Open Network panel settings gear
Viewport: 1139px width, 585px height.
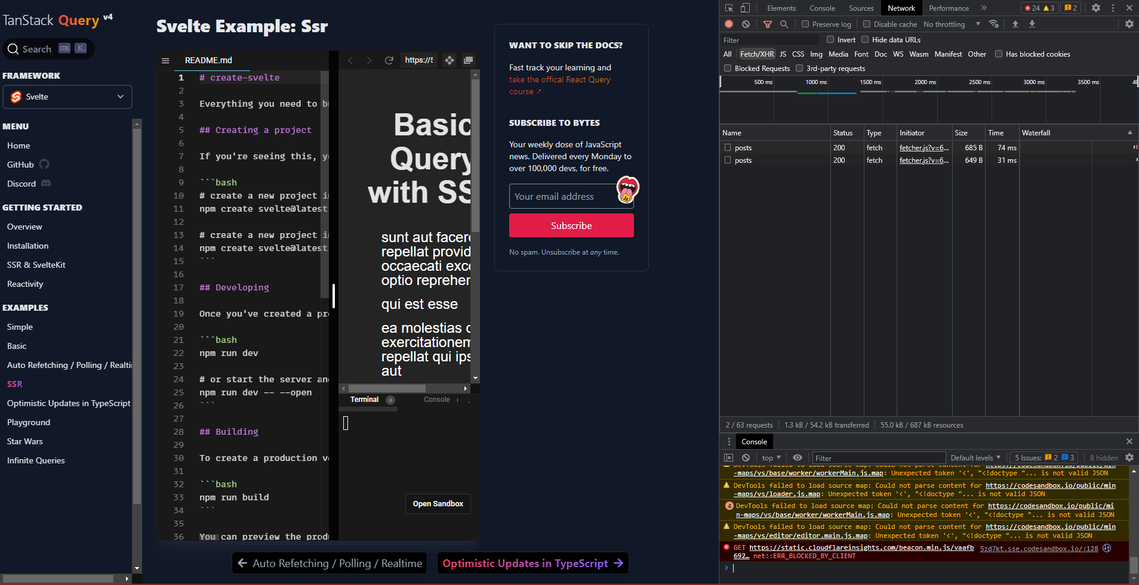[1129, 24]
